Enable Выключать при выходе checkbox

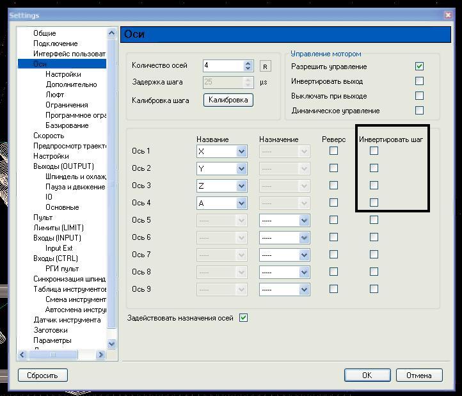coord(419,96)
